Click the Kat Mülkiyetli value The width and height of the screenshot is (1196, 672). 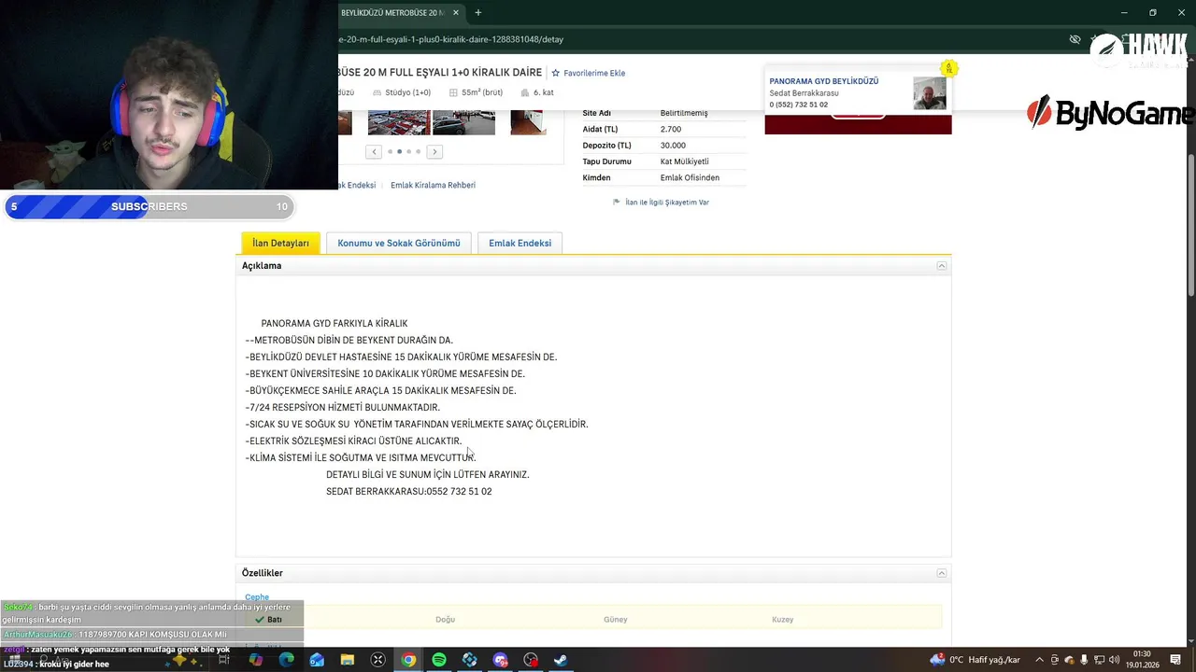[x=685, y=161]
